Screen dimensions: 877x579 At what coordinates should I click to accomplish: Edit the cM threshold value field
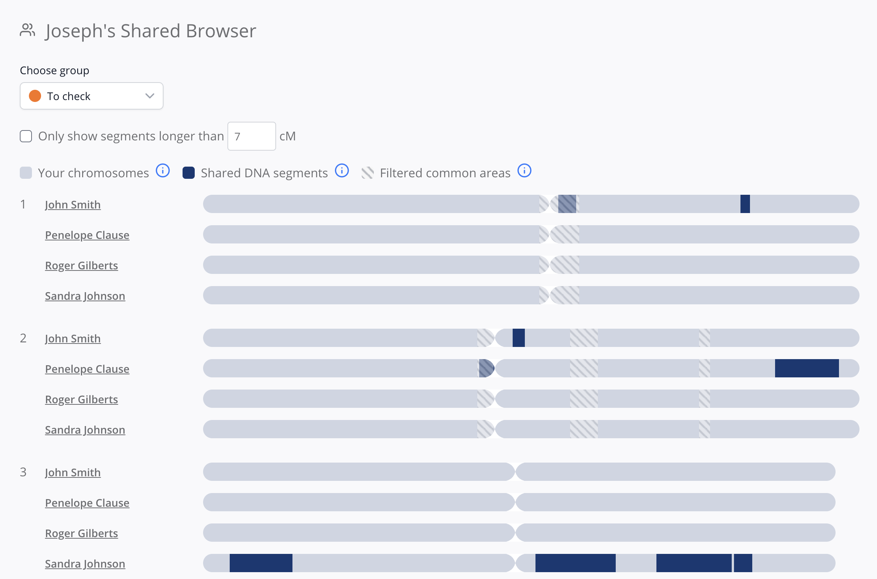point(251,136)
